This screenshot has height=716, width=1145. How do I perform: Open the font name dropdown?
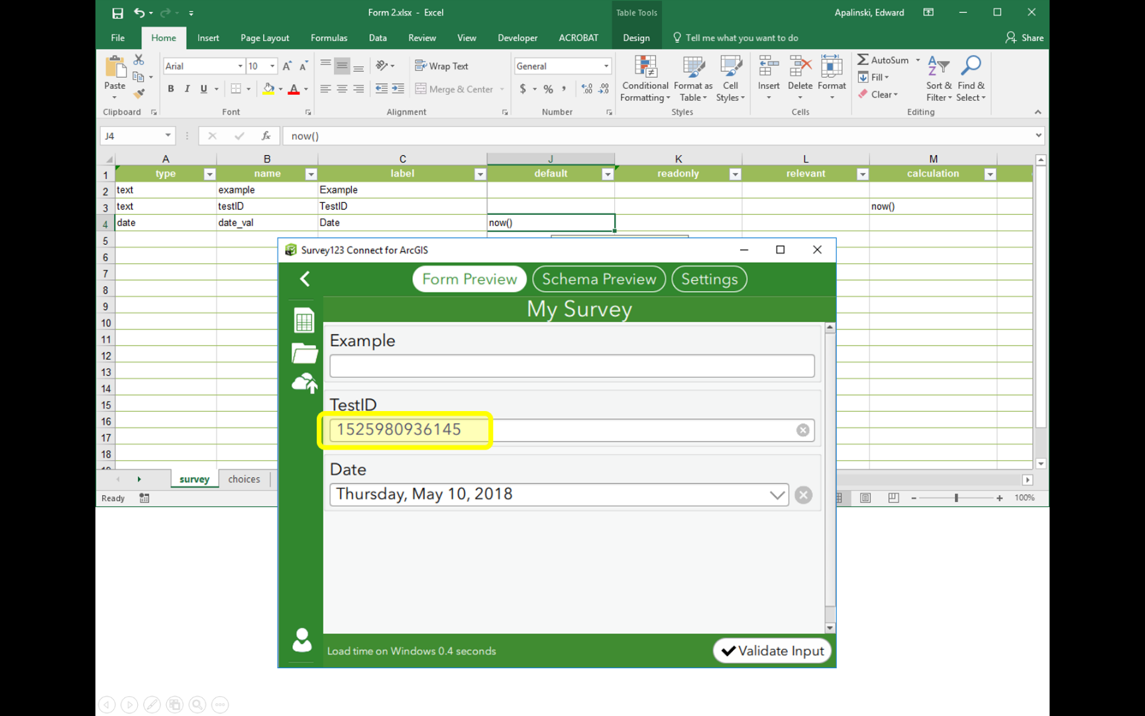[x=240, y=66]
